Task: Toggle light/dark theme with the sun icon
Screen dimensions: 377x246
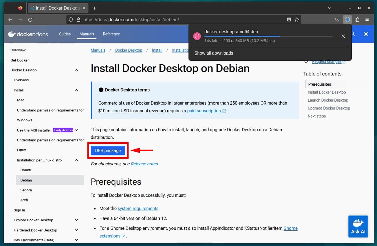Action: pyautogui.click(x=366, y=34)
